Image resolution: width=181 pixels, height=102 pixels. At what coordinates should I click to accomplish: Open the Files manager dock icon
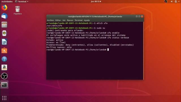[x=5, y=25]
